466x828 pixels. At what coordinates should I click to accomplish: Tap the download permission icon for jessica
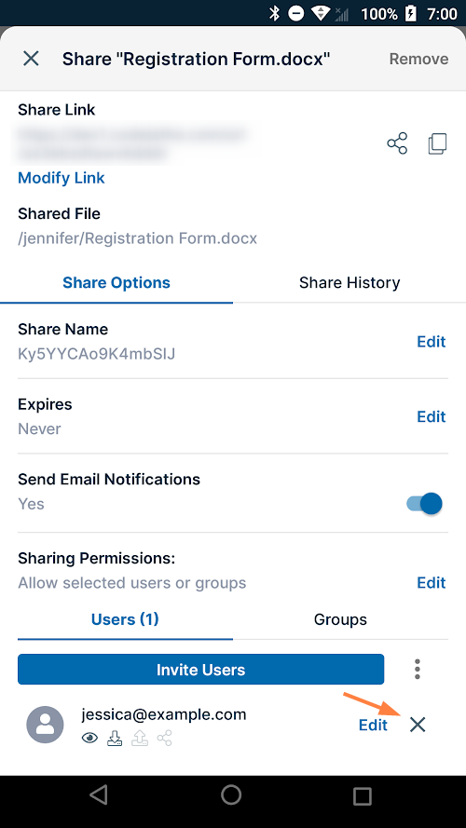(115, 738)
